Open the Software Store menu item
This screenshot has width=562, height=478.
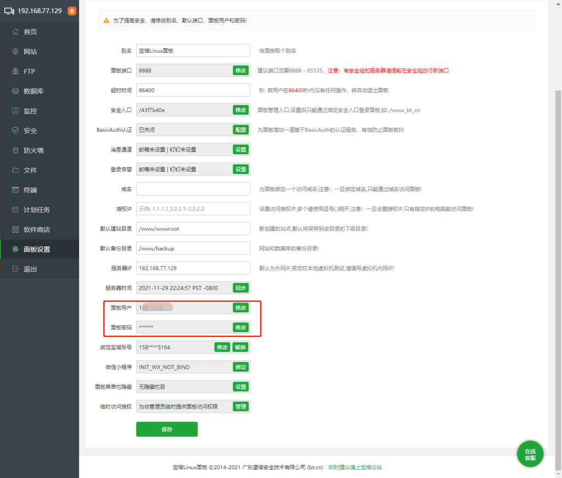click(36, 229)
